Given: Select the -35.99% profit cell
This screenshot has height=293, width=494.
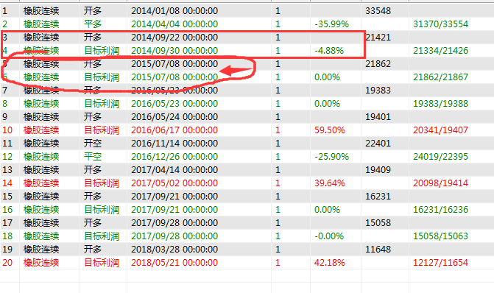Looking at the screenshot, I should (x=331, y=24).
